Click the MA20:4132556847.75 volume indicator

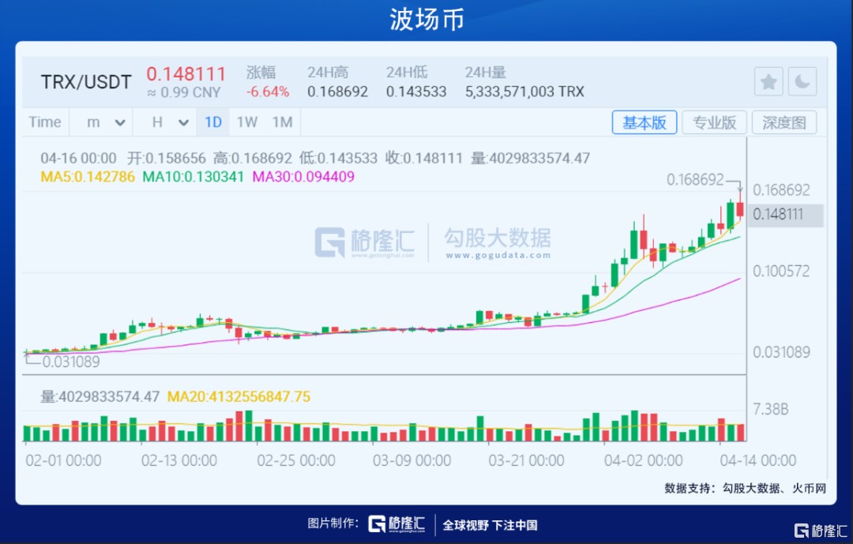tap(239, 396)
